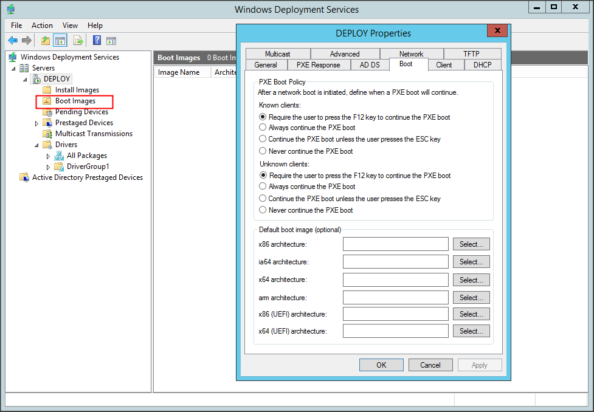Screen dimensions: 594x412
Task: Expand the DriverGroup1 node
Action: pos(49,167)
